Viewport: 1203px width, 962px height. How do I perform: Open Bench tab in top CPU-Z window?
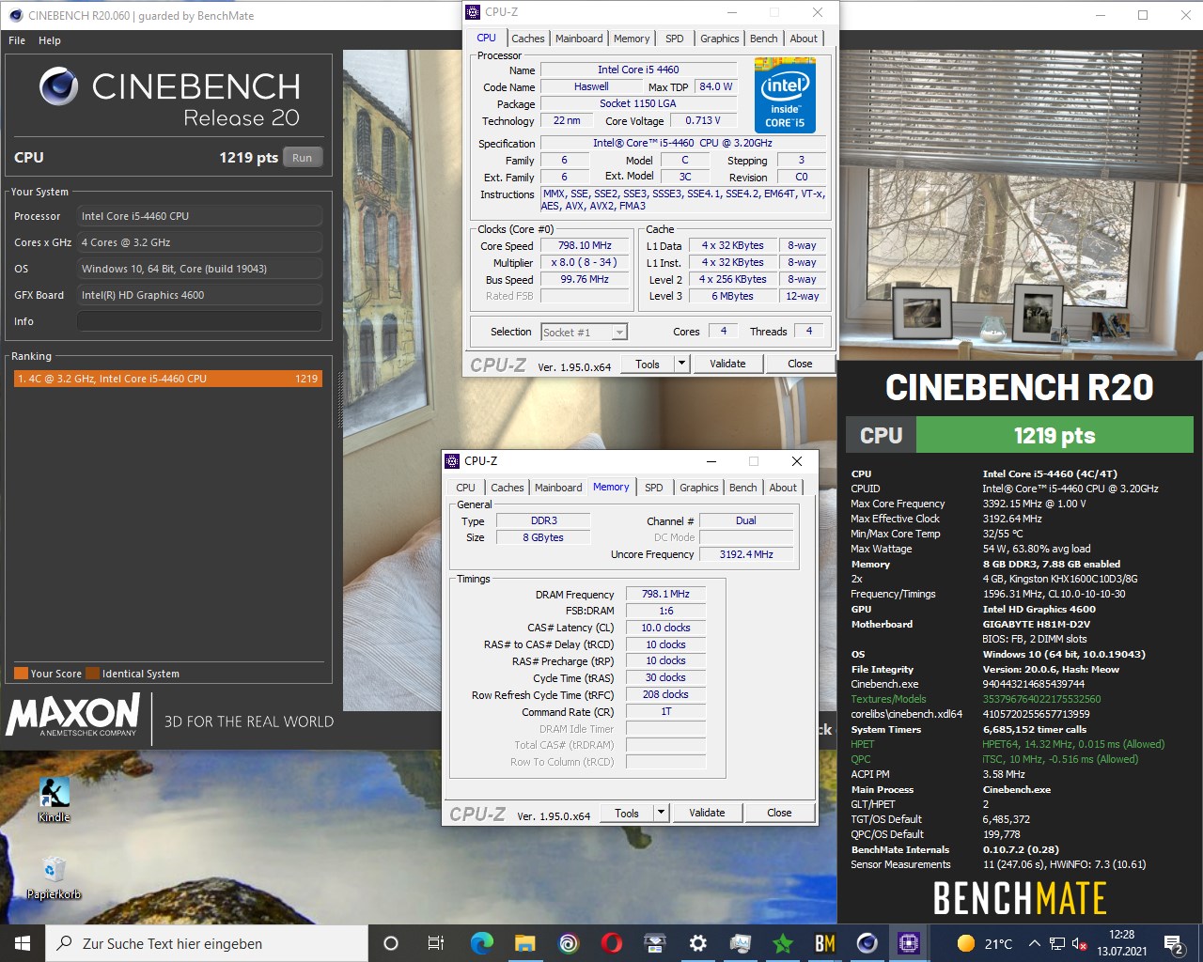tap(763, 39)
